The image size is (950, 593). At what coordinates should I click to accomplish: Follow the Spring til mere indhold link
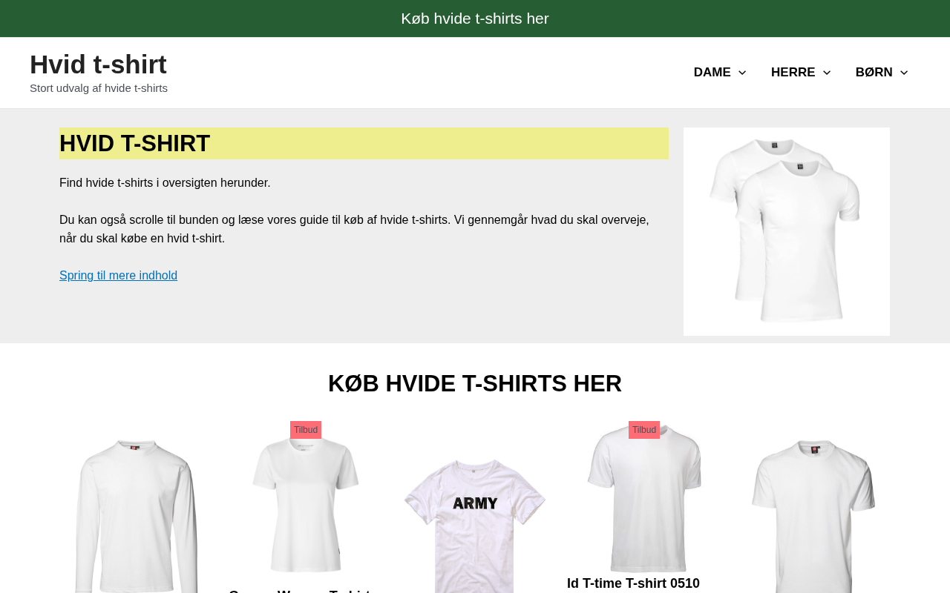(118, 276)
